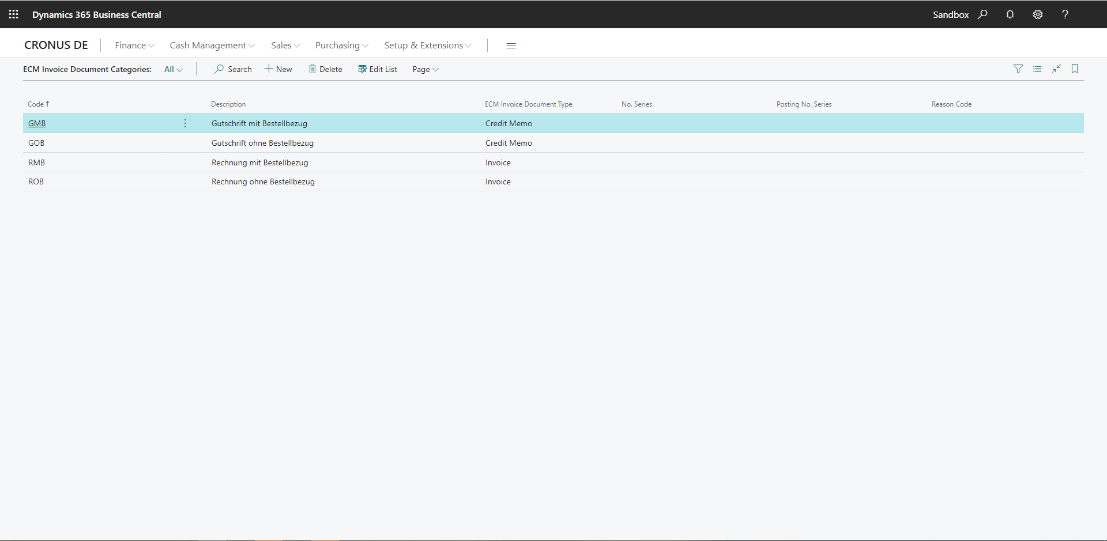Screen dimensions: 1107x541
Task: Click ECM Invoice Document Categories caption
Action: (x=87, y=69)
